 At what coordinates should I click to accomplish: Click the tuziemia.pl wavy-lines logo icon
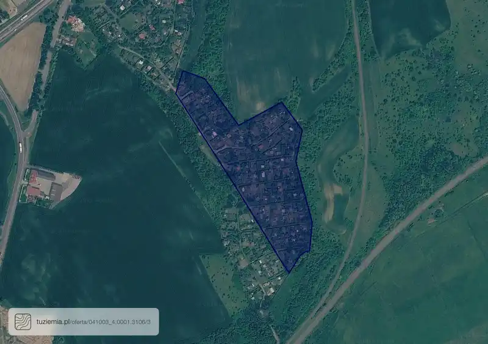[23, 321]
